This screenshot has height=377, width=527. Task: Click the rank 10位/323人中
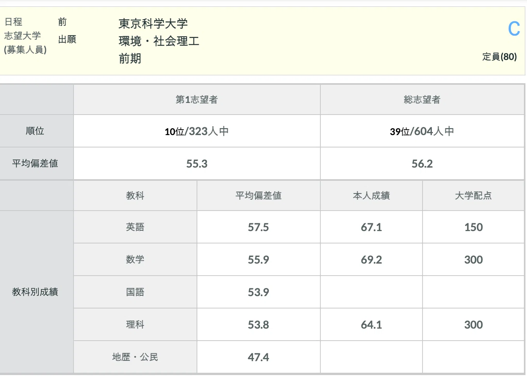(x=197, y=132)
